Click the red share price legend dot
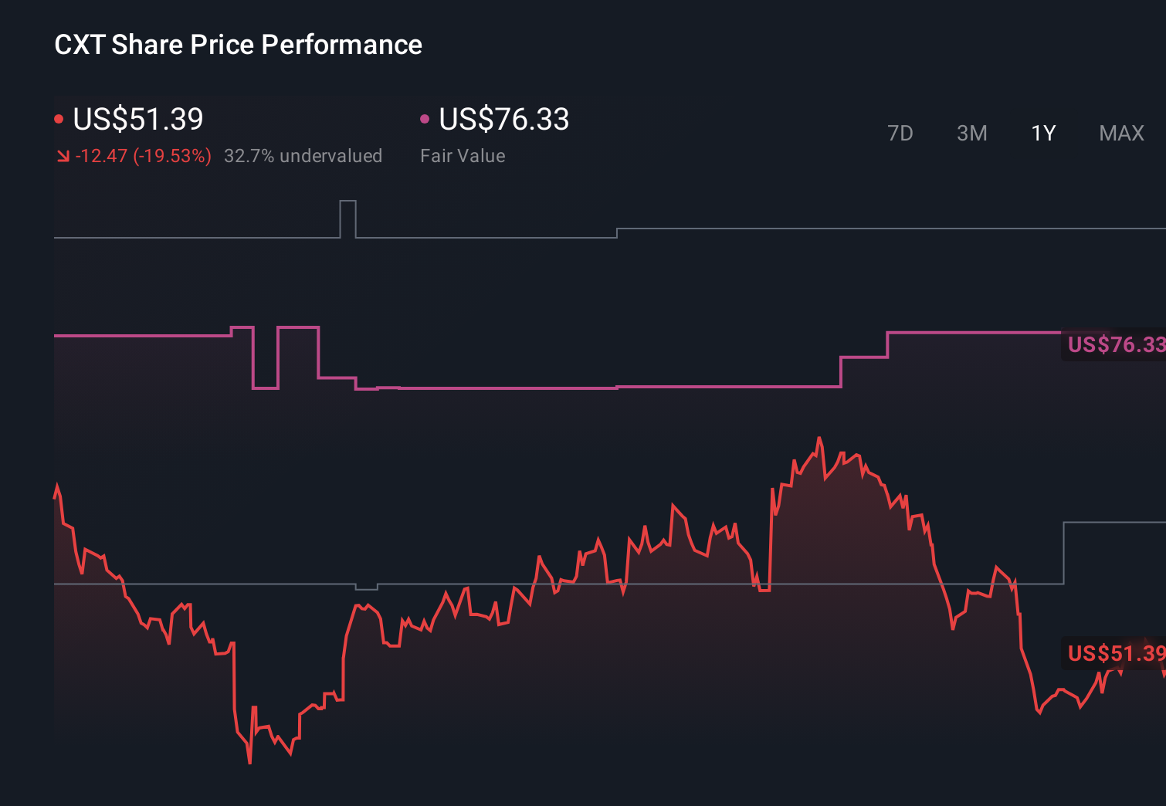This screenshot has height=806, width=1166. (x=59, y=118)
